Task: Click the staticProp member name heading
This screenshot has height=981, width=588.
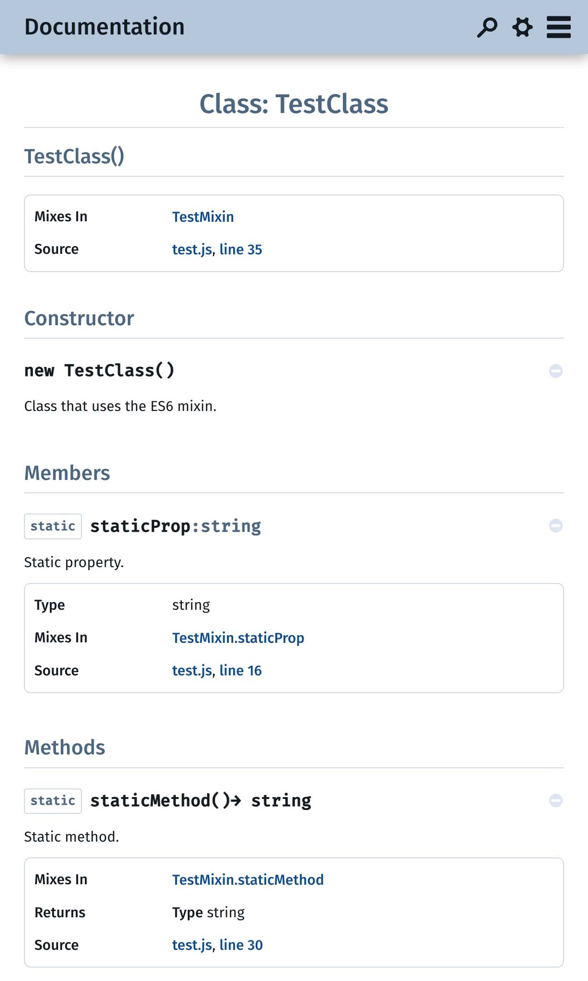Action: pos(140,526)
